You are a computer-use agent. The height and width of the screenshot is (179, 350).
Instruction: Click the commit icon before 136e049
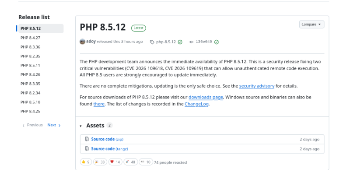191,42
